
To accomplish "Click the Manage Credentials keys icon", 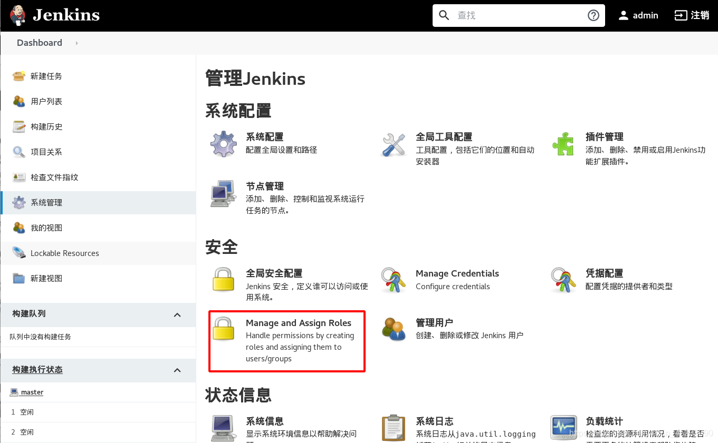I will pyautogui.click(x=394, y=280).
